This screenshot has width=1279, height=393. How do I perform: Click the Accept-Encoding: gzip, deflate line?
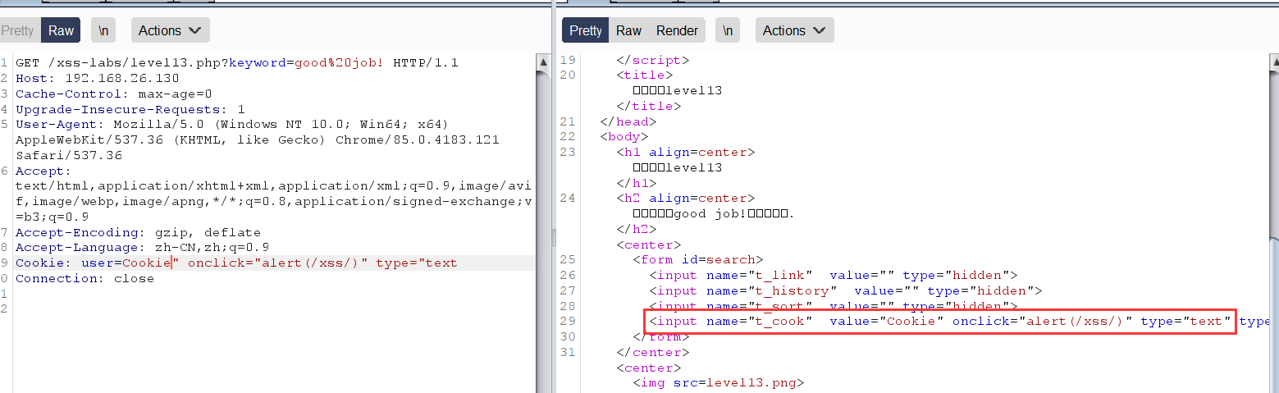click(138, 232)
